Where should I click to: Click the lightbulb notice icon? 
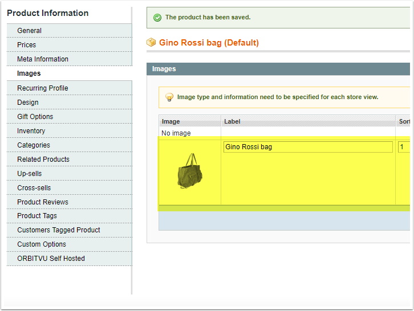tap(169, 97)
